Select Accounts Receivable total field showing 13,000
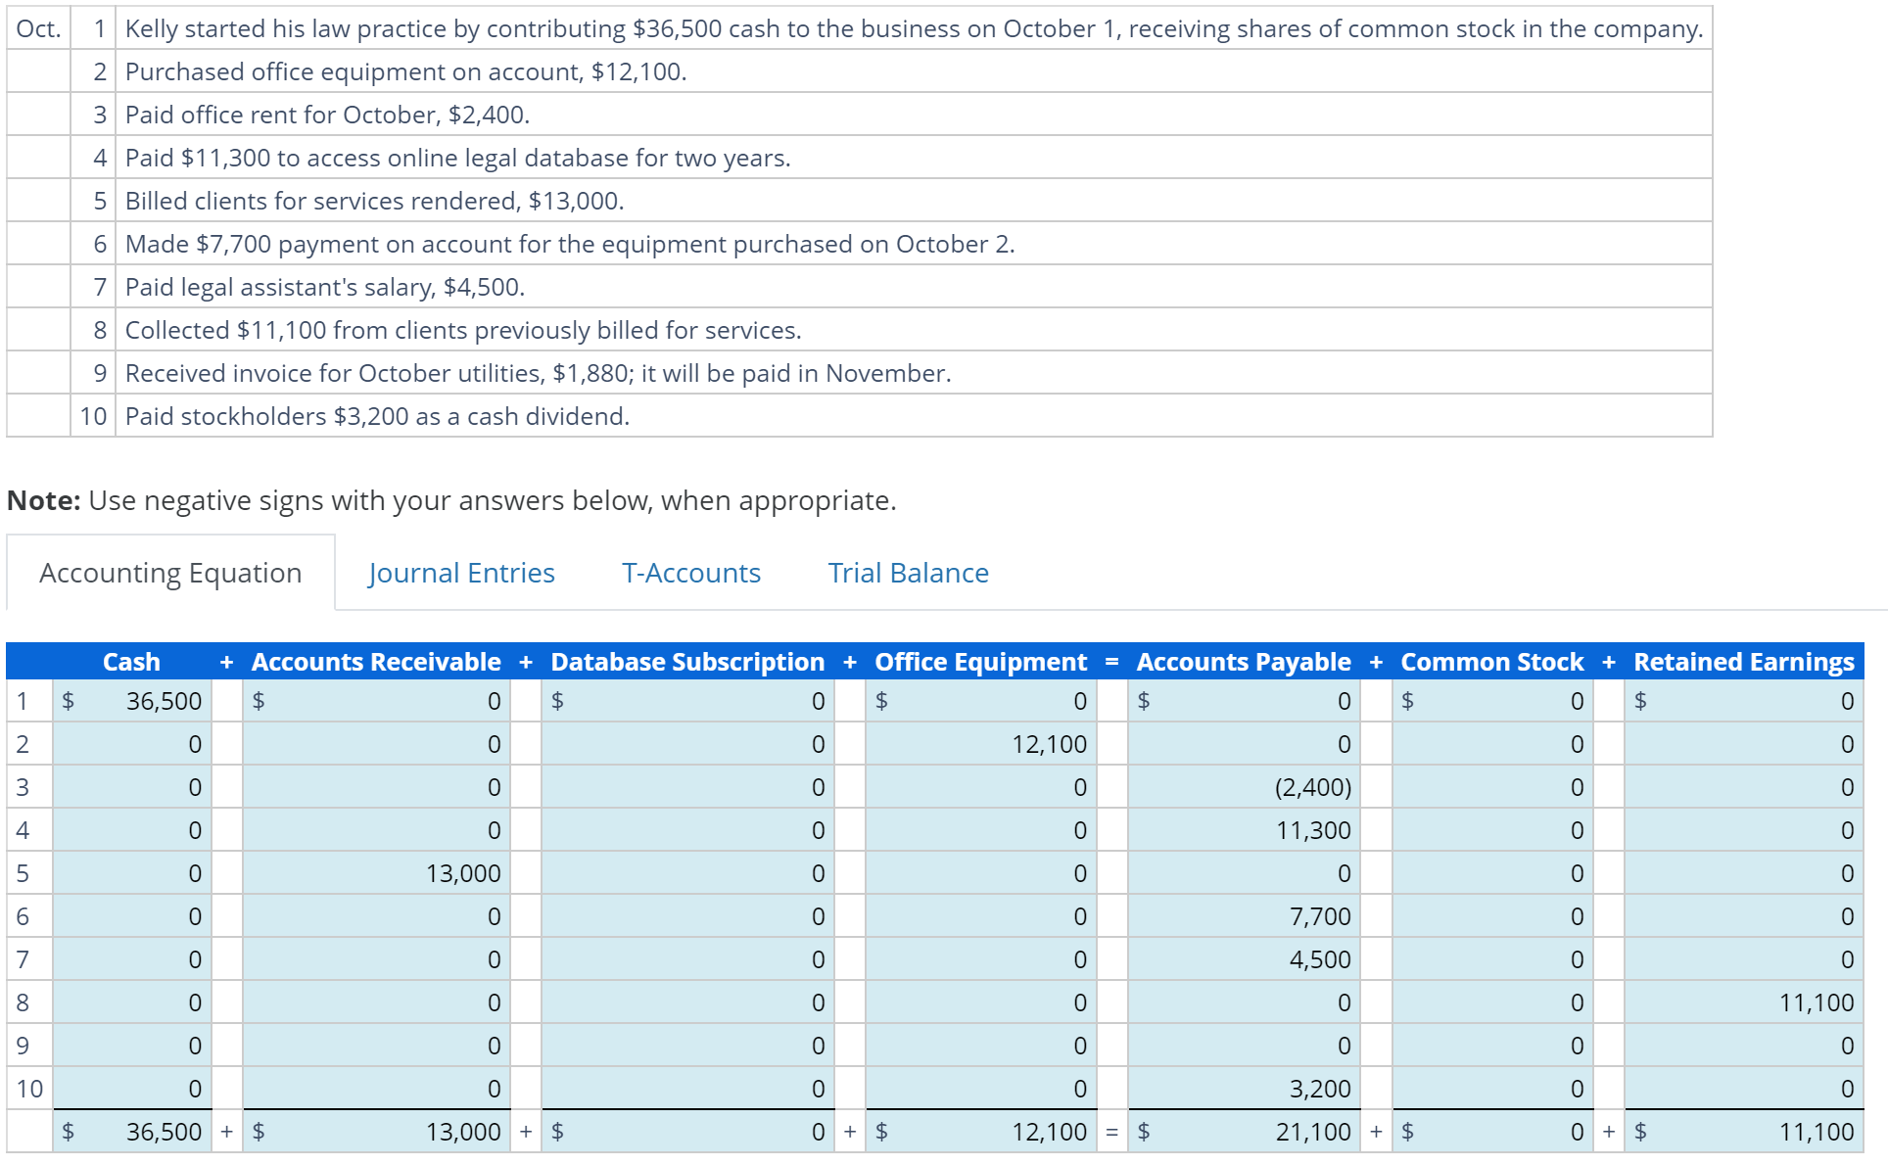 point(377,1132)
